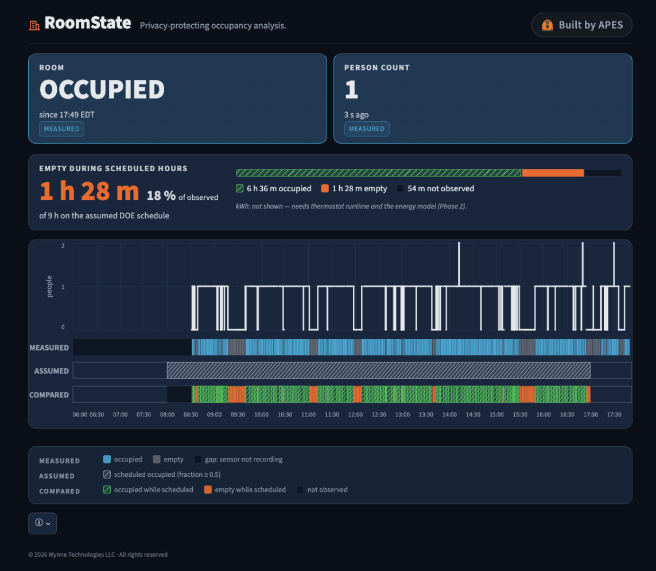Click the green hatched occupied progress segment
Viewport: 656px width, 571px height.
pyautogui.click(x=379, y=173)
